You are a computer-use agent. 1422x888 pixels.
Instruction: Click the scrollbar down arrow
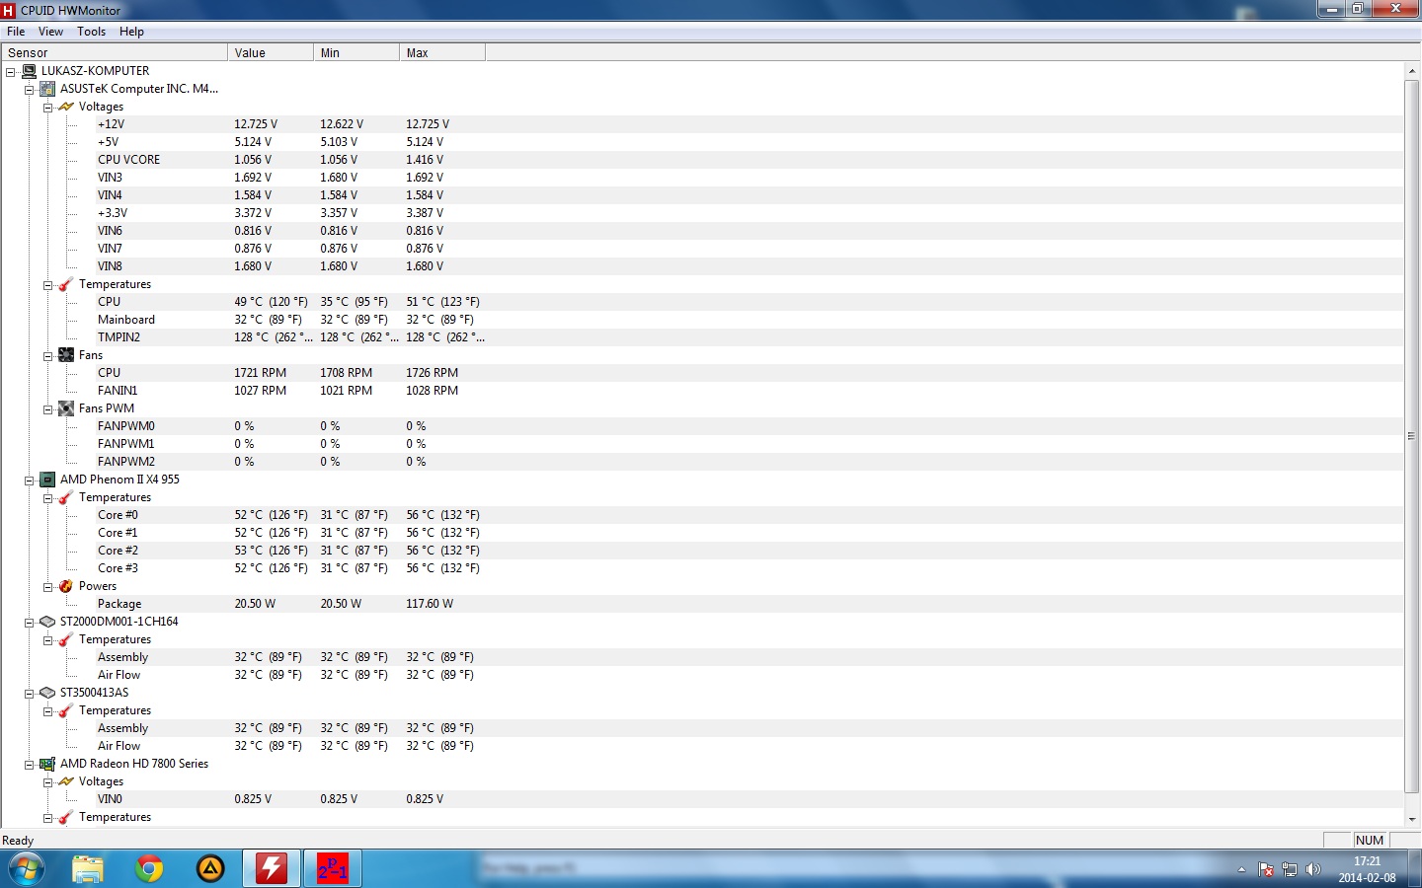point(1412,819)
